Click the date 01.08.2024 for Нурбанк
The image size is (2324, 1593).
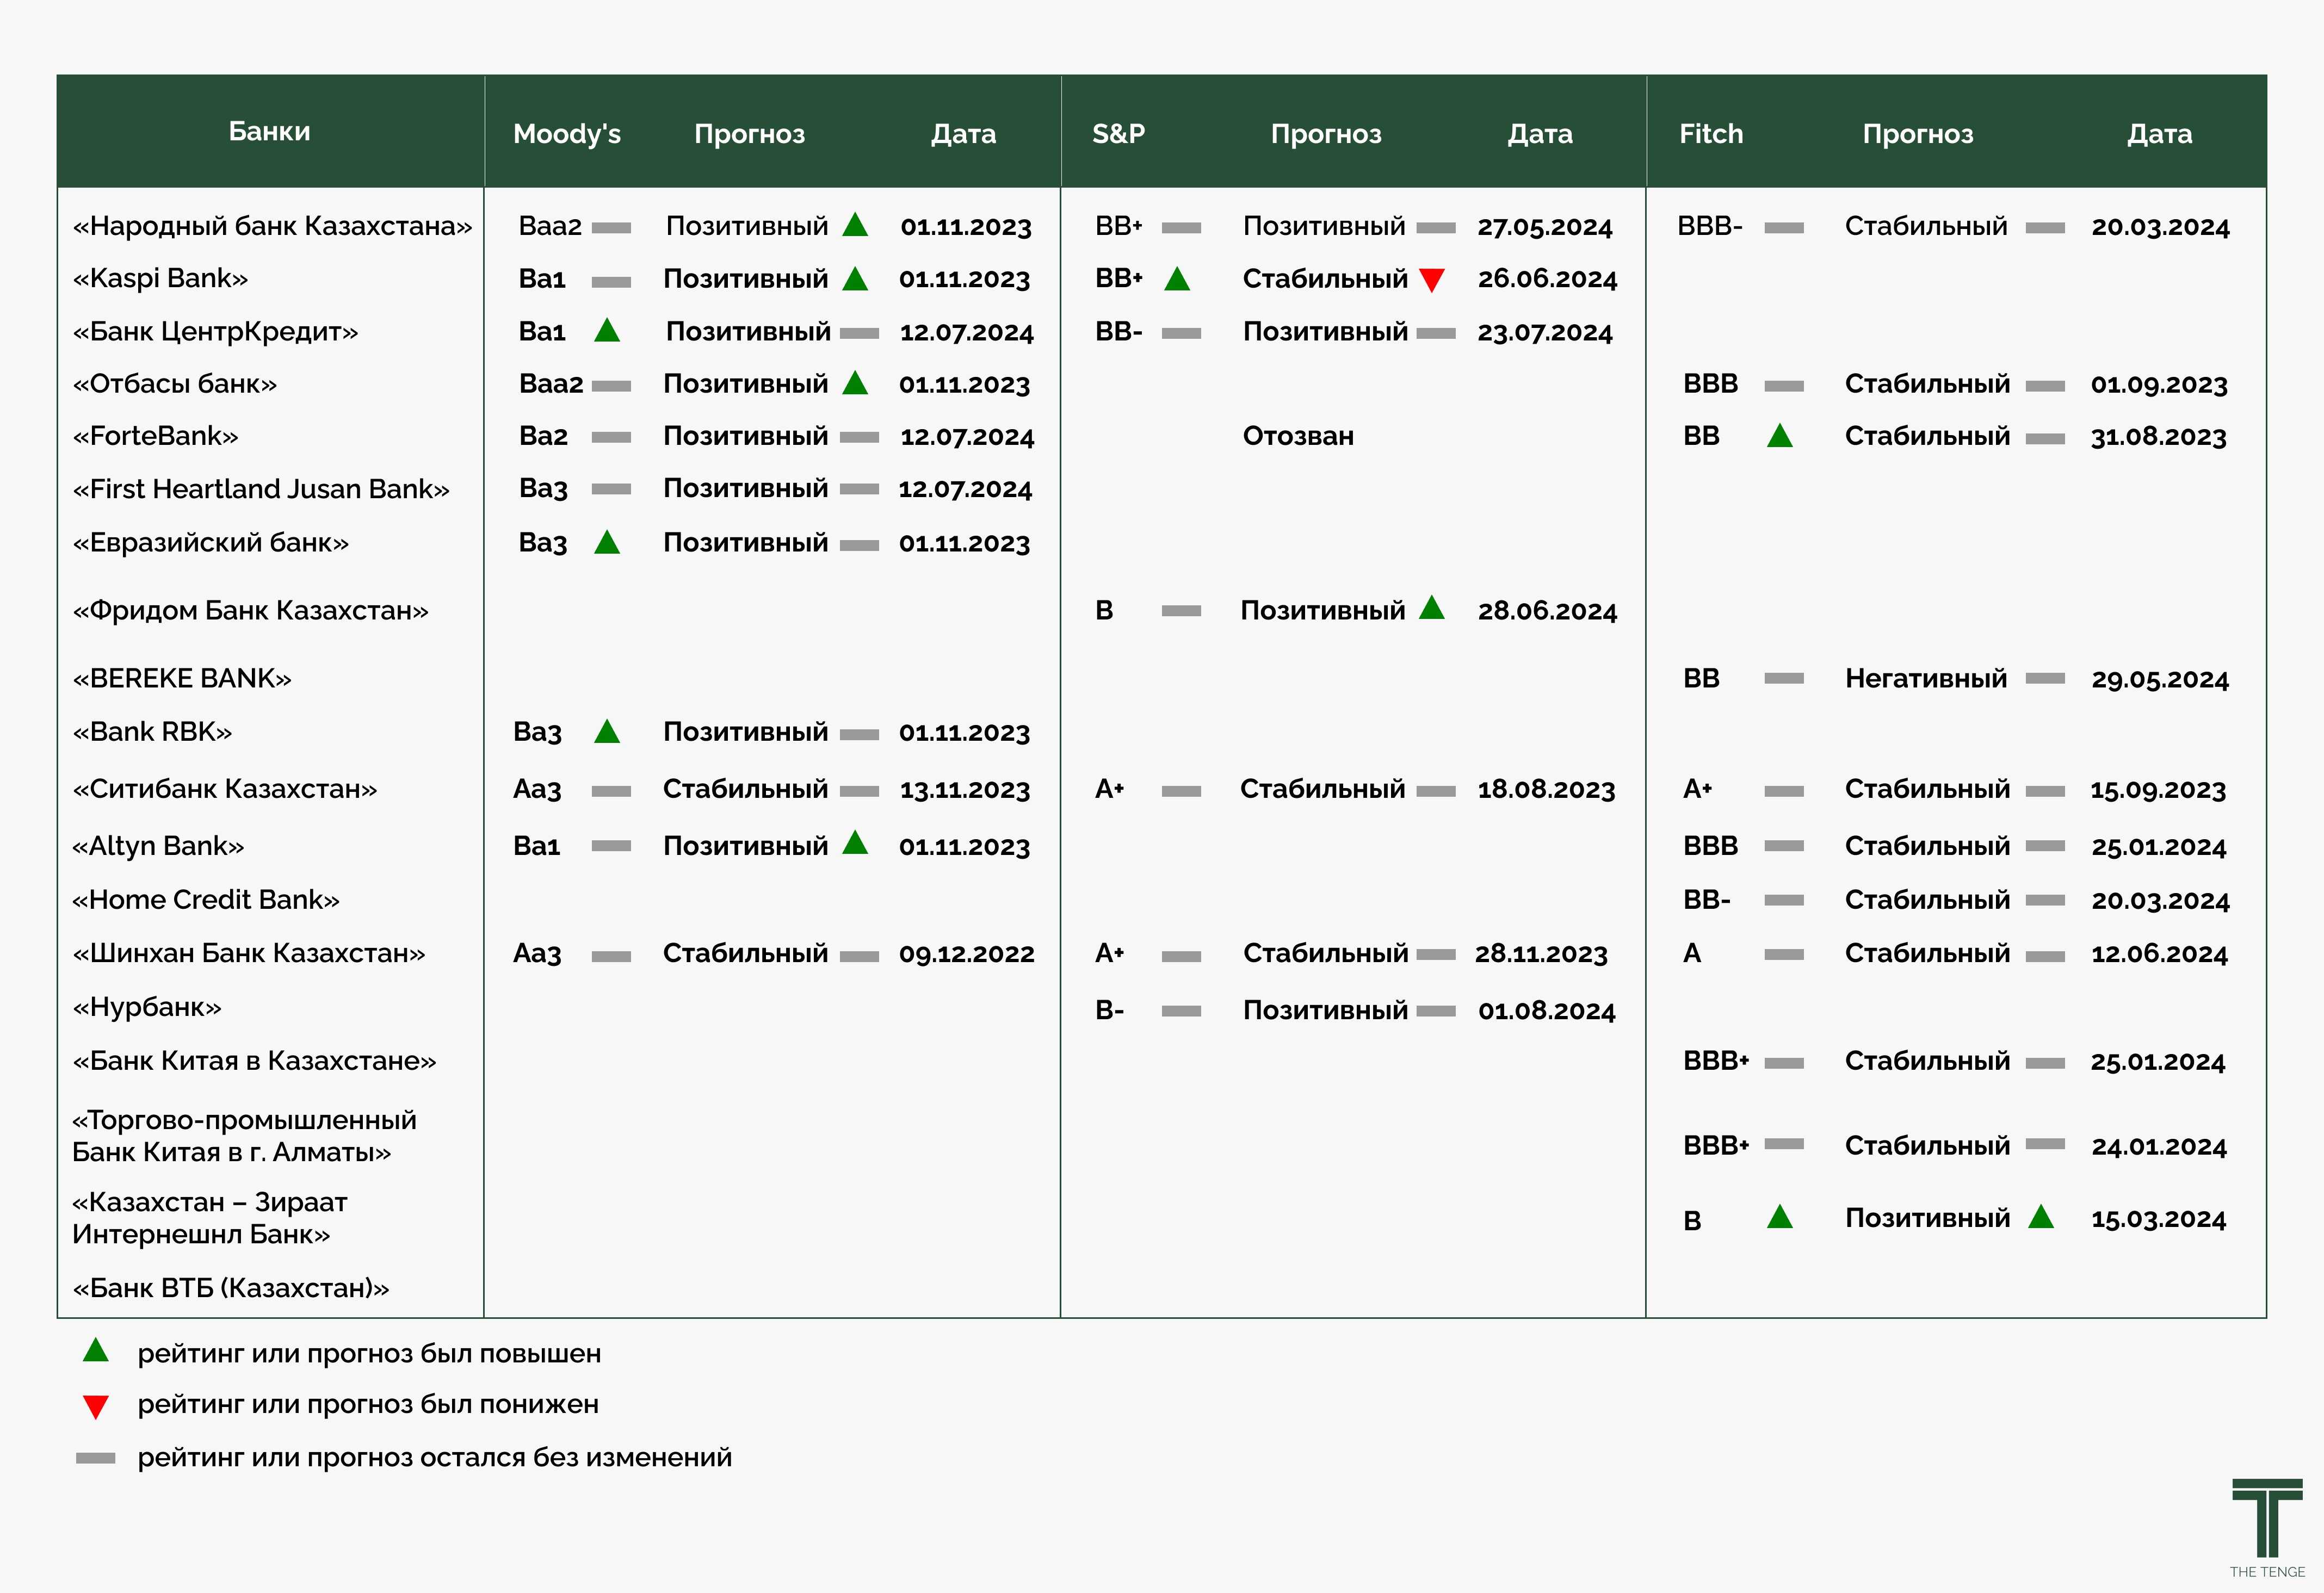1547,1011
